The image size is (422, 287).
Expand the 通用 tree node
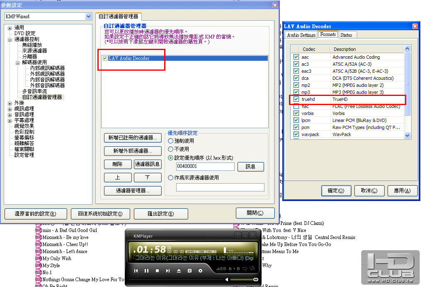[x=10, y=28]
